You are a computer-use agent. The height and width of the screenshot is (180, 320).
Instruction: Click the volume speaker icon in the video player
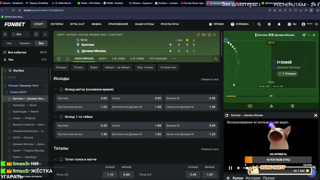click(x=238, y=168)
